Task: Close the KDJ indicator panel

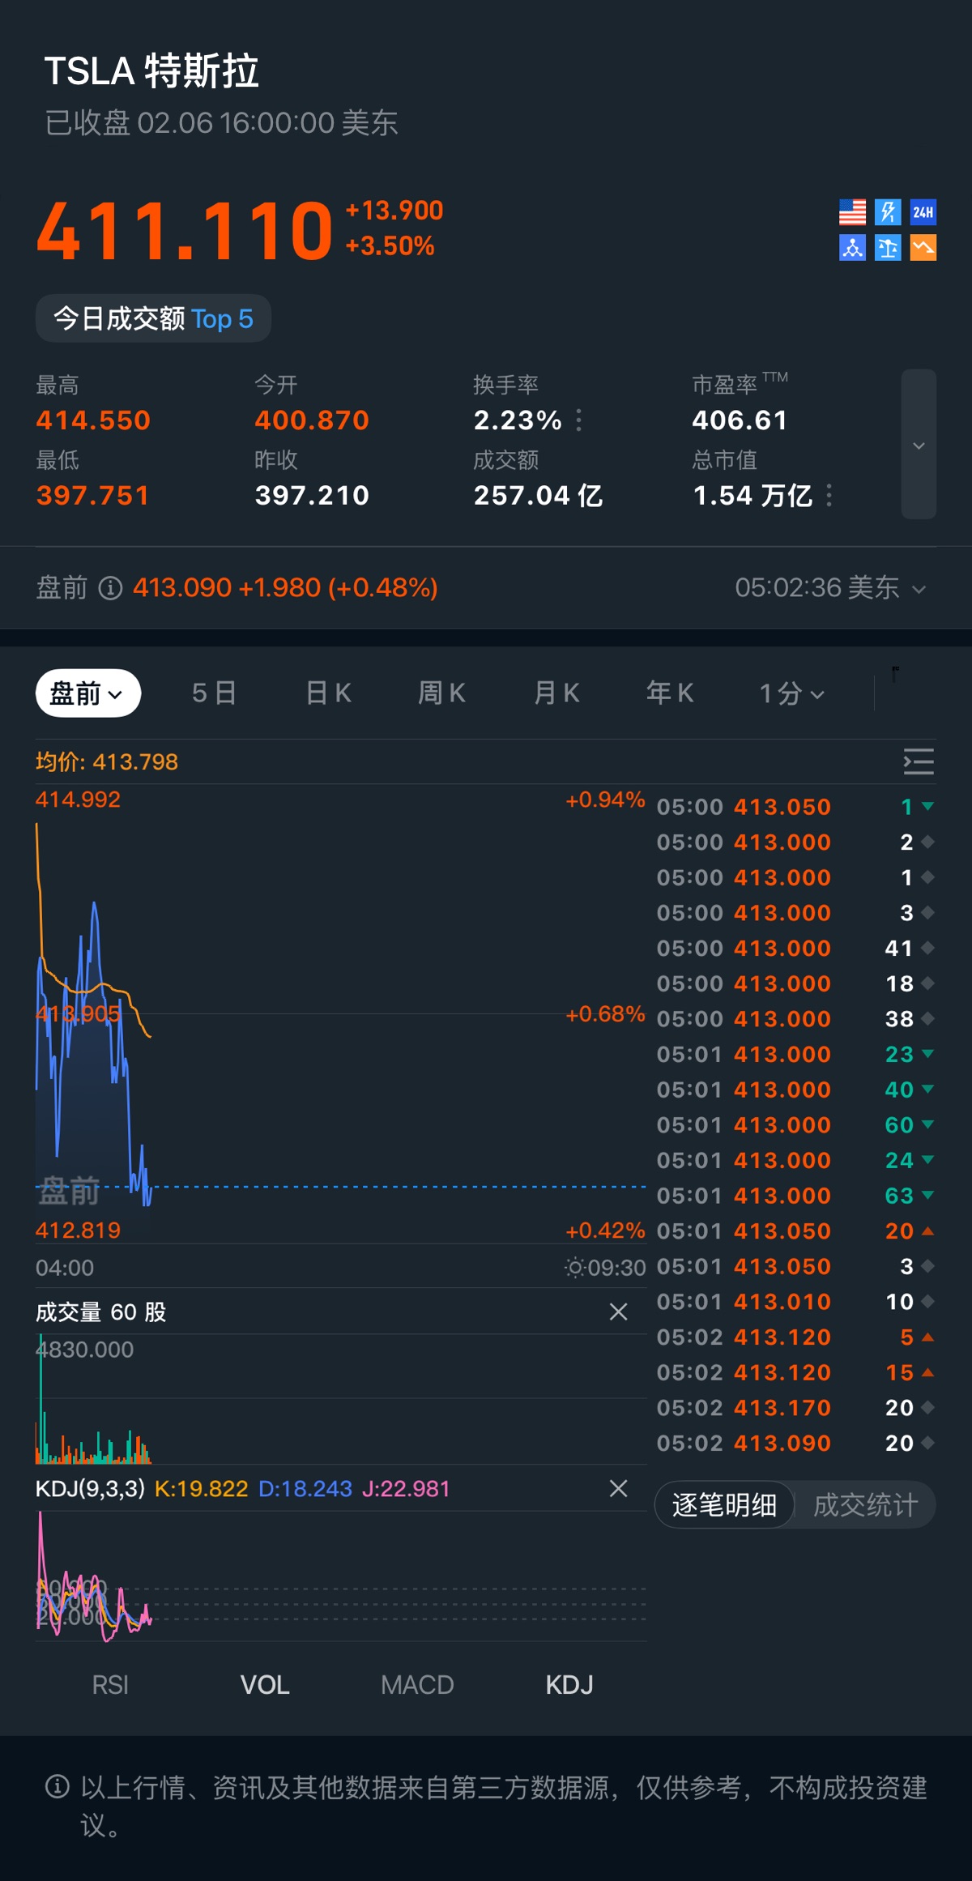Action: tap(618, 1488)
